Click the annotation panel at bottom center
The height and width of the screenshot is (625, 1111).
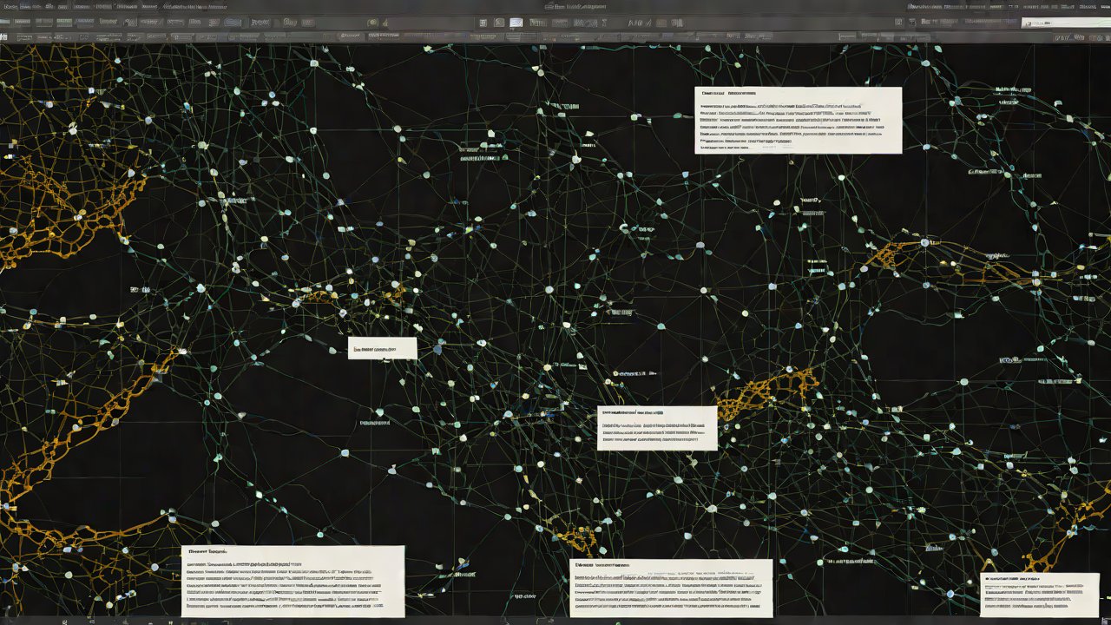(670, 588)
